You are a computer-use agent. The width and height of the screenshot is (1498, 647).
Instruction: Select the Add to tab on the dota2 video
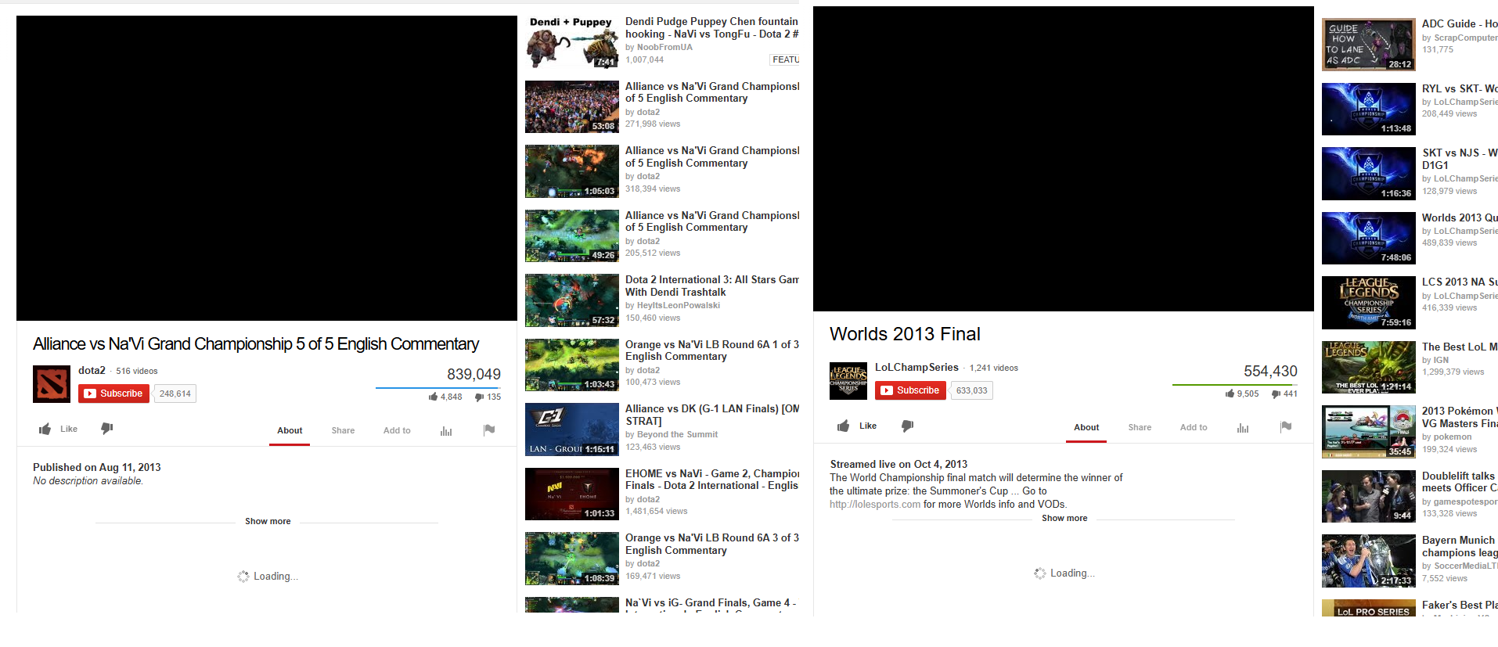(x=397, y=430)
